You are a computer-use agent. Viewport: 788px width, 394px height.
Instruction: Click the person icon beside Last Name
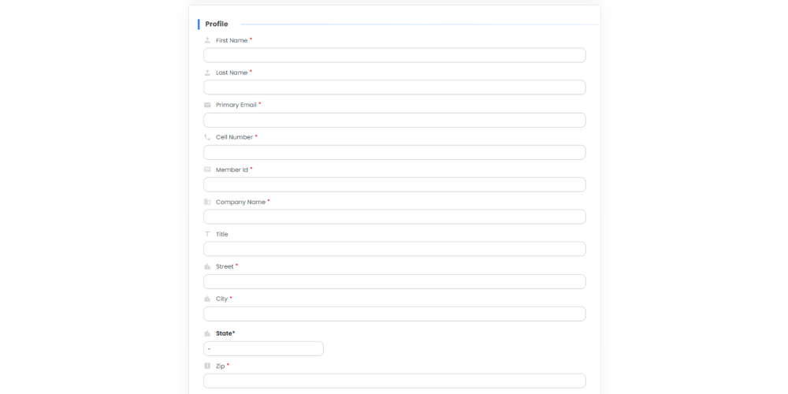(x=207, y=72)
